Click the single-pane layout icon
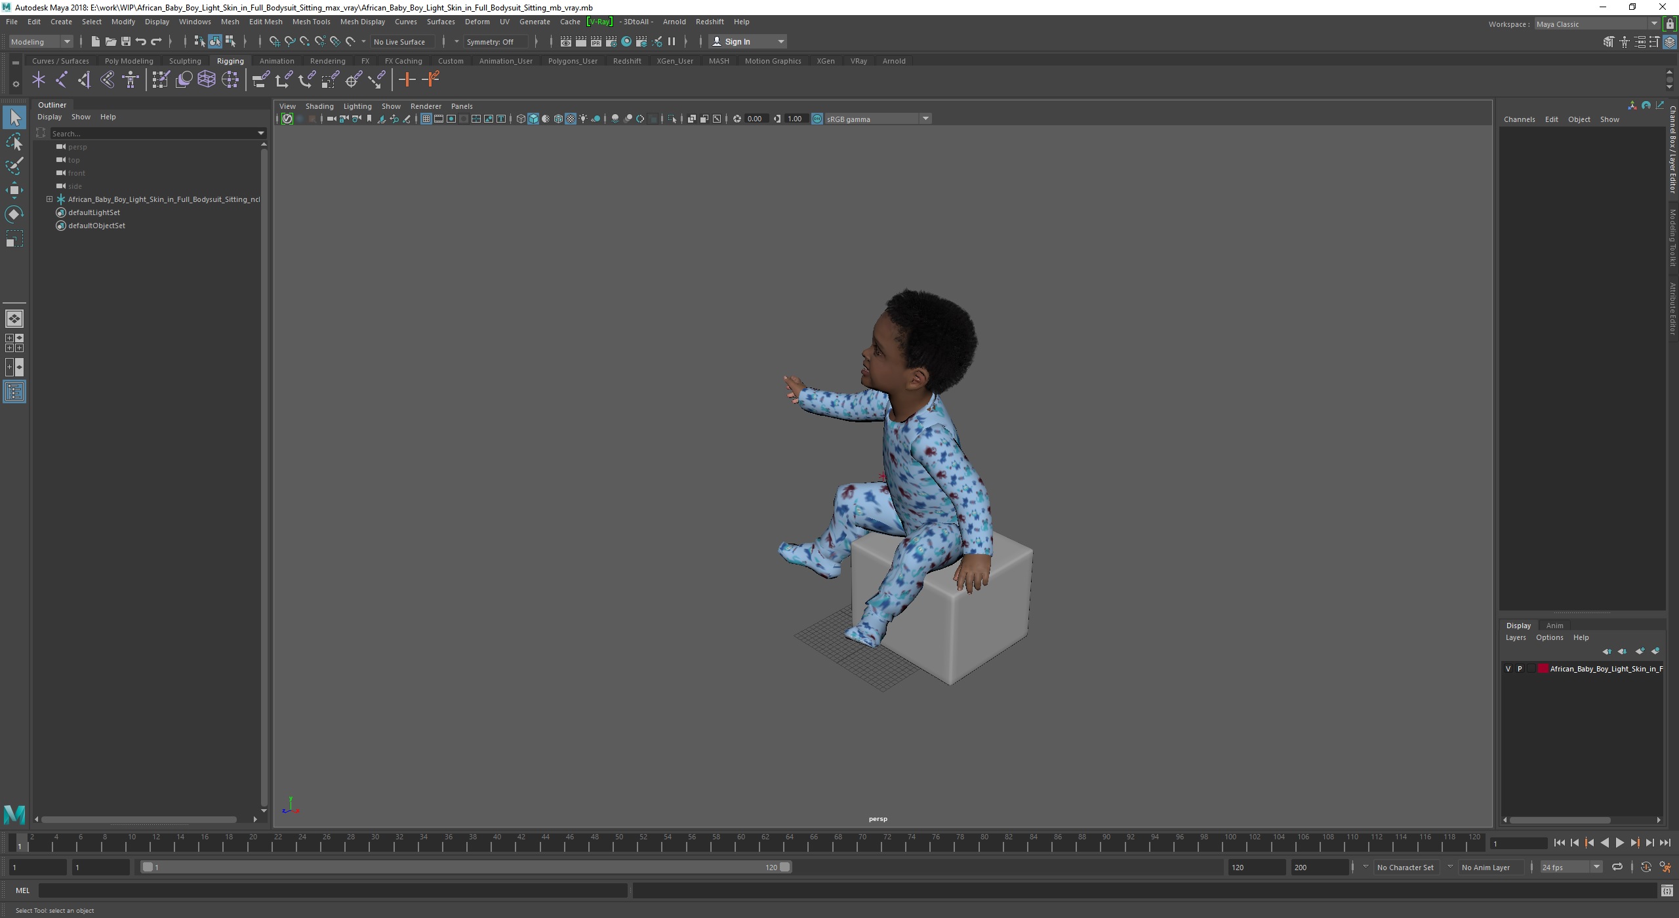1679x918 pixels. (x=14, y=319)
